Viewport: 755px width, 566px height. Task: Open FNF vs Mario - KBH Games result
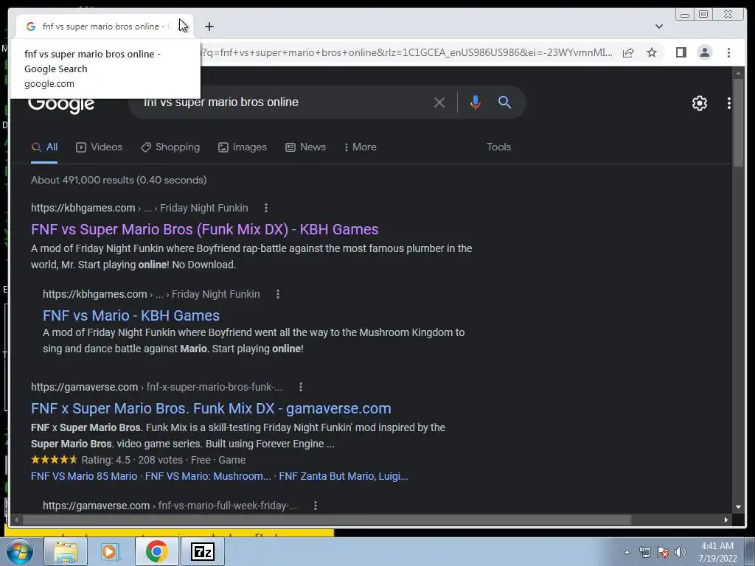point(131,315)
